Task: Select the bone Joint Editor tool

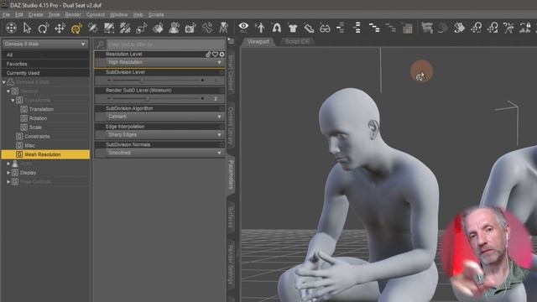Action: tap(207, 28)
